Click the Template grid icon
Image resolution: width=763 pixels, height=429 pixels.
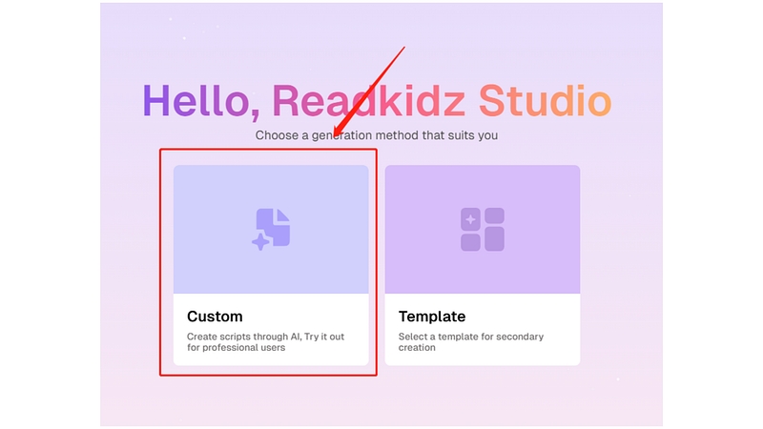pyautogui.click(x=483, y=230)
